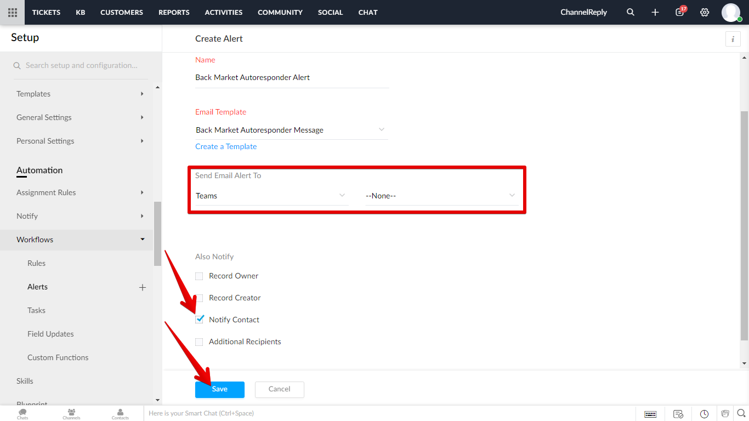This screenshot has height=421, width=749.
Task: Select Alerts under Workflows
Action: (37, 287)
